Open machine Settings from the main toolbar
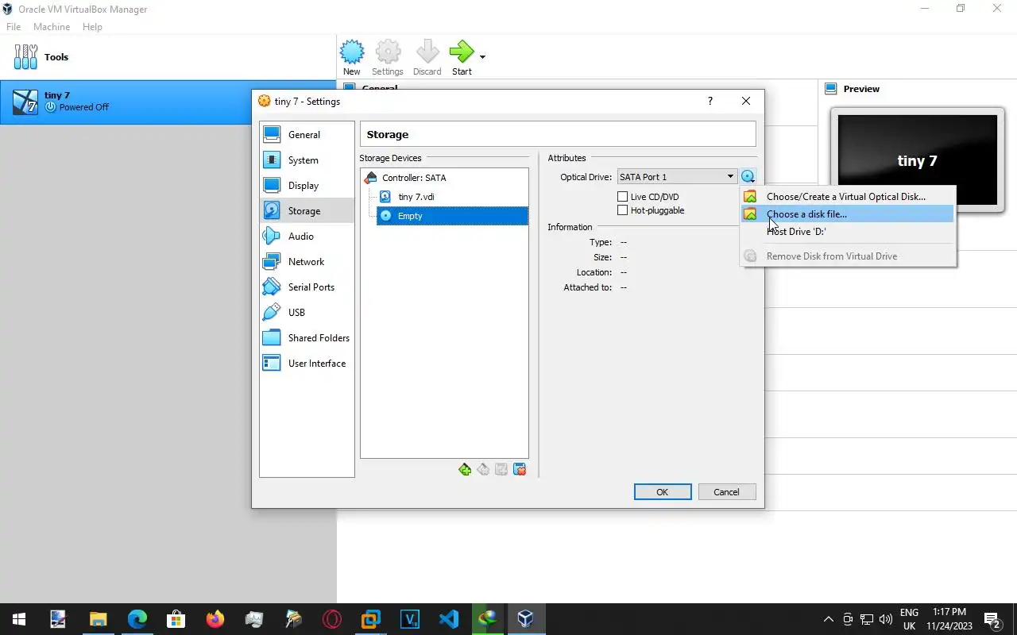Screen dimensions: 1017x635 (x=388, y=58)
